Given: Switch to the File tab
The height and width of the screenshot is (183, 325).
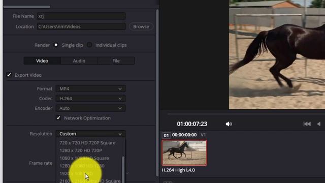Looking at the screenshot, I should [x=116, y=61].
